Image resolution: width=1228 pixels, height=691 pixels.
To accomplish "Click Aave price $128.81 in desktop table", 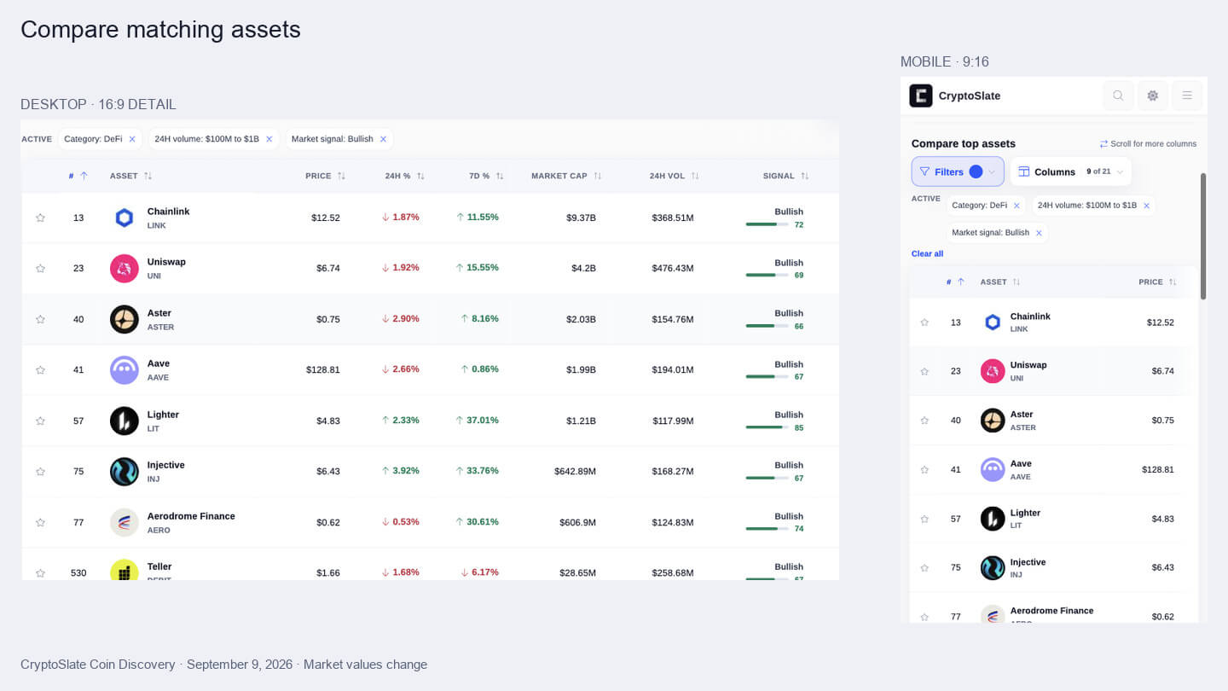I will (x=323, y=370).
